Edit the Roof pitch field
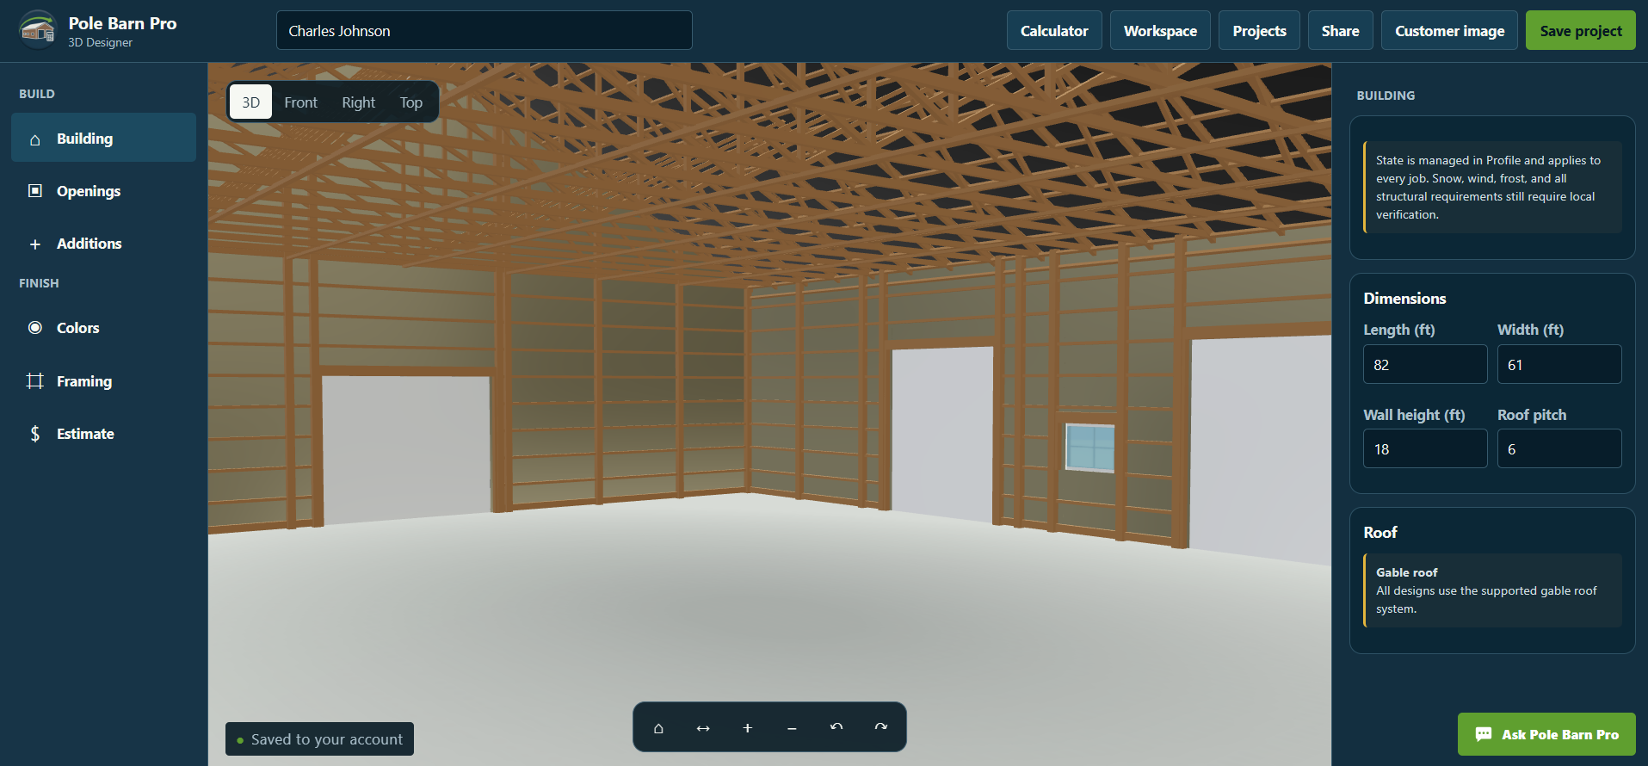The image size is (1648, 766). pyautogui.click(x=1559, y=448)
